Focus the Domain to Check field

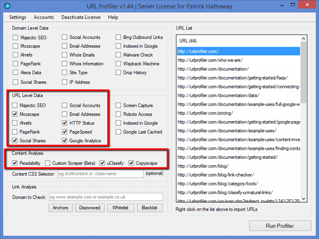click(x=106, y=197)
